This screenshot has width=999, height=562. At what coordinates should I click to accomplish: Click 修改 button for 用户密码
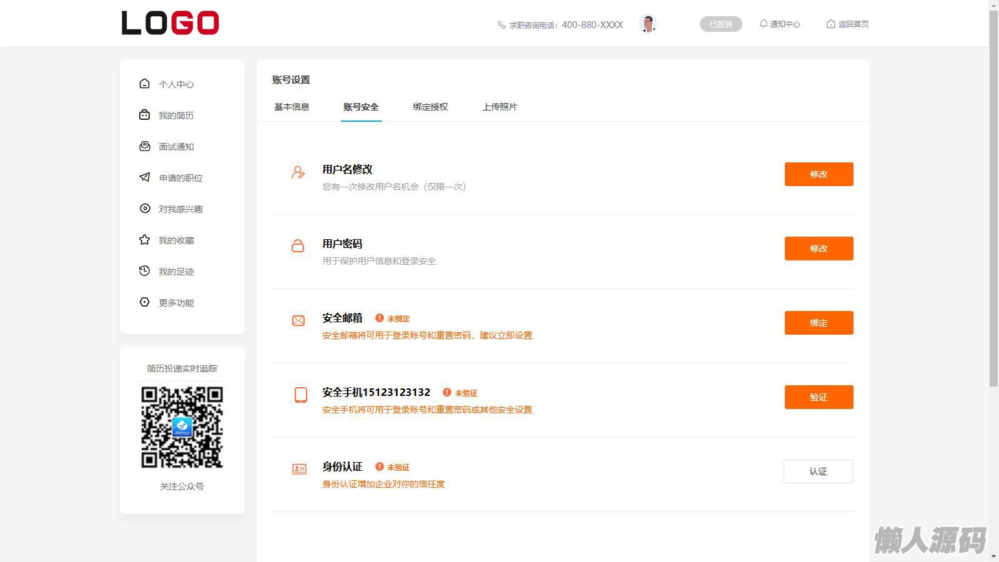[x=819, y=249]
